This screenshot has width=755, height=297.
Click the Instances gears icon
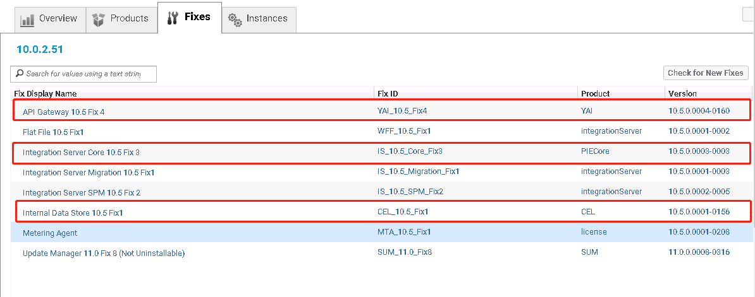click(235, 20)
